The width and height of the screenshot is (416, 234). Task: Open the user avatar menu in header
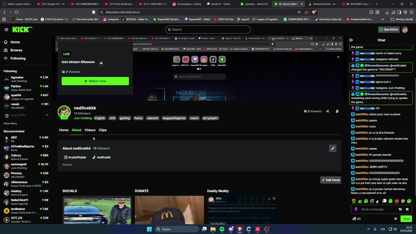coord(405,30)
